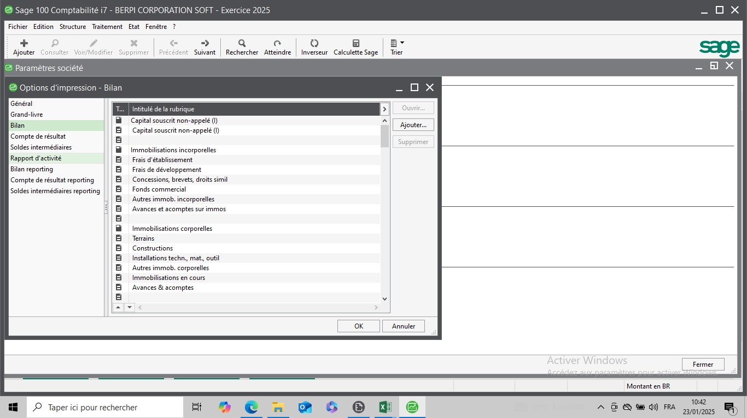Select the Frais de développement row

247,170
